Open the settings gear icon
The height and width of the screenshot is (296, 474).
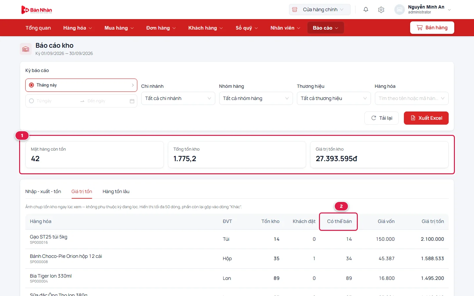pos(381,10)
